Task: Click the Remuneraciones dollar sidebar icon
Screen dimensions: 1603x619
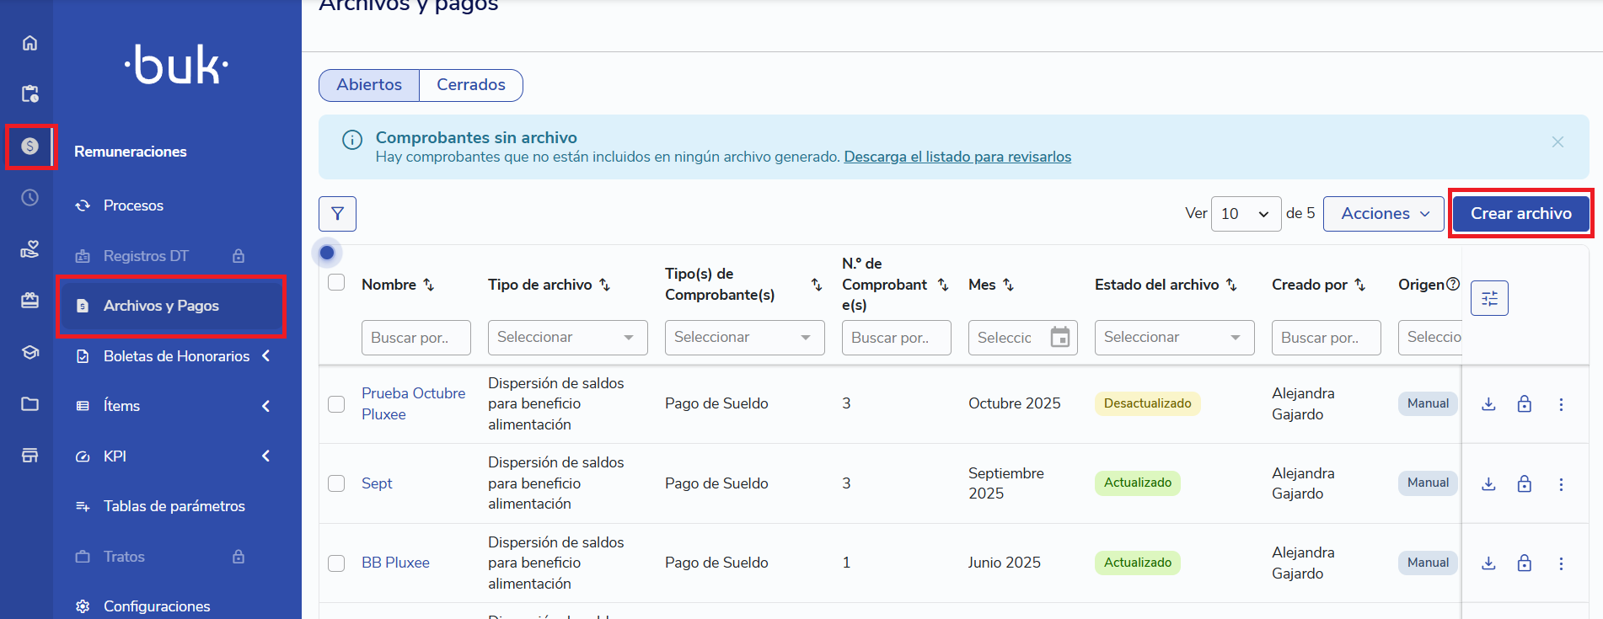Action: pyautogui.click(x=30, y=147)
